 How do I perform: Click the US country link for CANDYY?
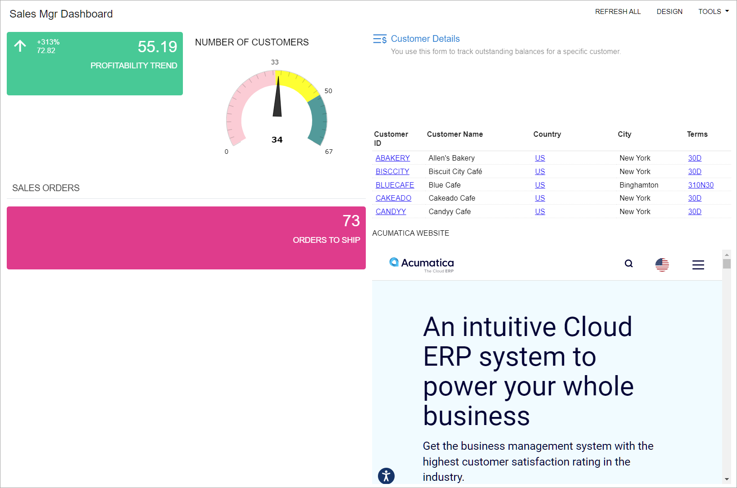[540, 211]
